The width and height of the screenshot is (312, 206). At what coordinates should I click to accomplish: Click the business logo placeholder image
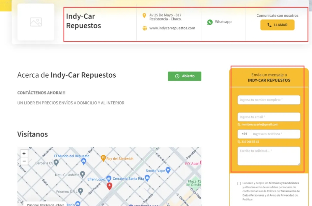coord(36,22)
